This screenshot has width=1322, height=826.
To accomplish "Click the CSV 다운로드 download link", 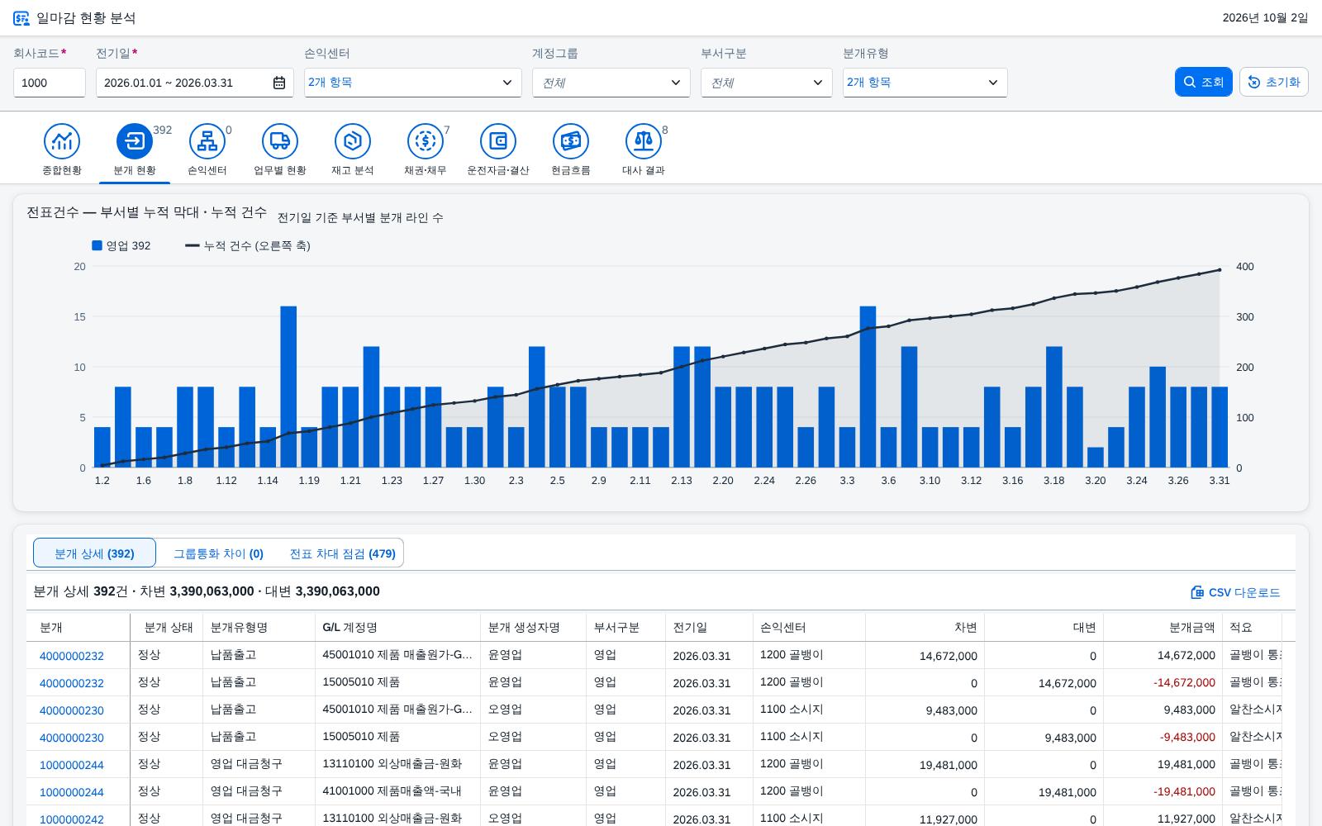I will pyautogui.click(x=1235, y=592).
